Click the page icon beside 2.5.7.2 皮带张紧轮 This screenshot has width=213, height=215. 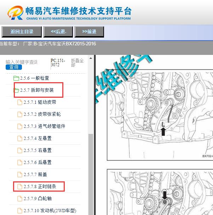pyautogui.click(x=20, y=114)
